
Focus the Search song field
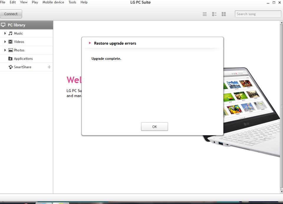point(258,14)
